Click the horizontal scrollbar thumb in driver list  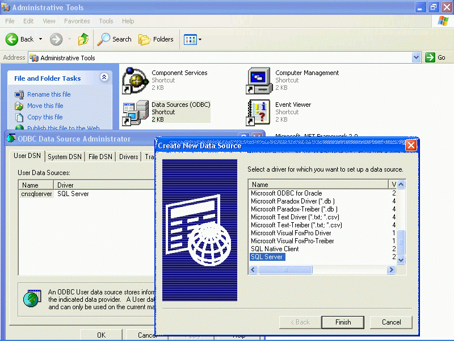point(285,270)
